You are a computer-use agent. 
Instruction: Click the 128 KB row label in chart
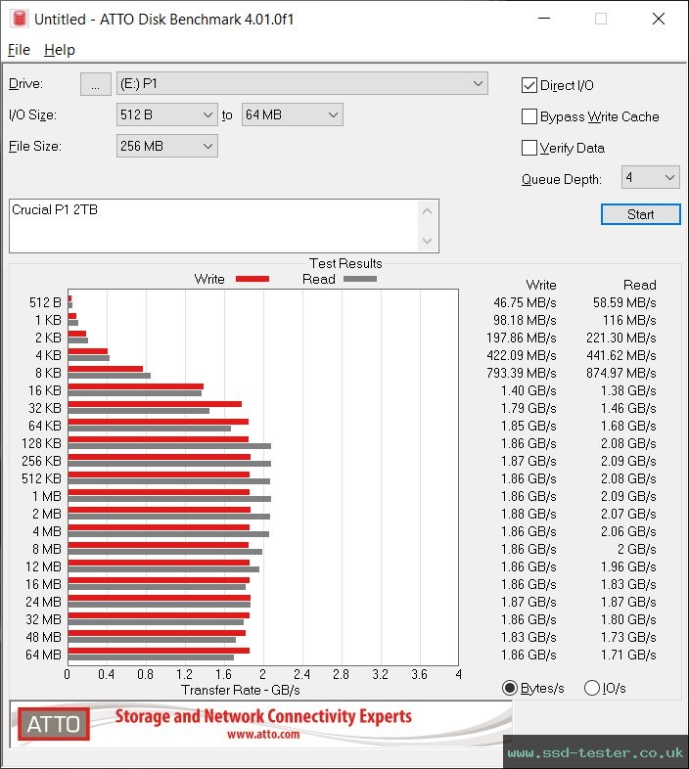pos(41,443)
